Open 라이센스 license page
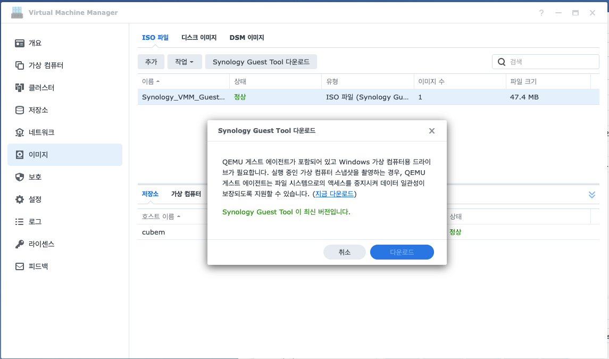This screenshot has height=359, width=609. pyautogui.click(x=64, y=244)
